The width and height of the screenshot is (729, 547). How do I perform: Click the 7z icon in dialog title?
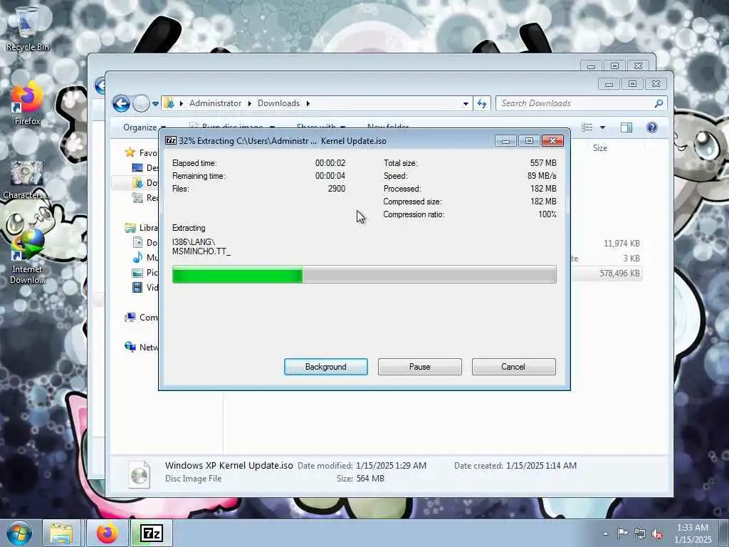click(x=171, y=140)
